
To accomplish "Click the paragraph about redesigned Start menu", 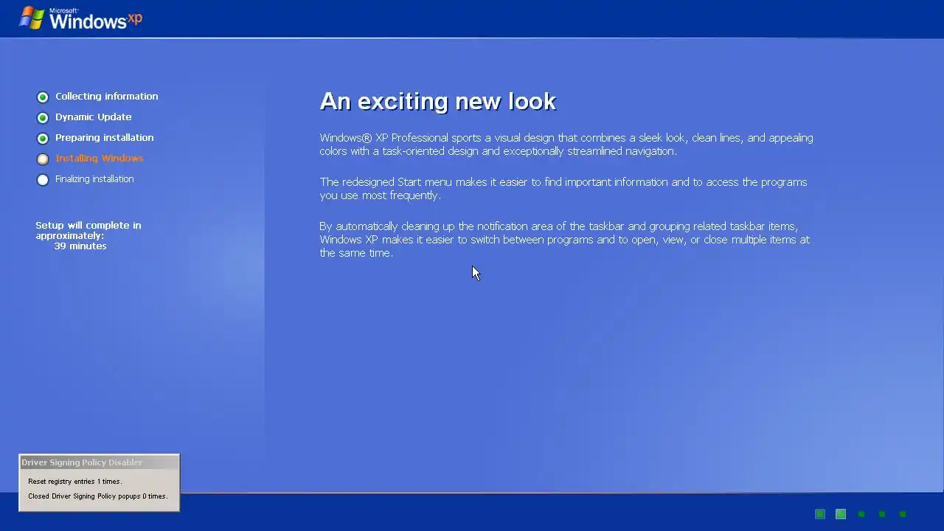I will pos(563,189).
